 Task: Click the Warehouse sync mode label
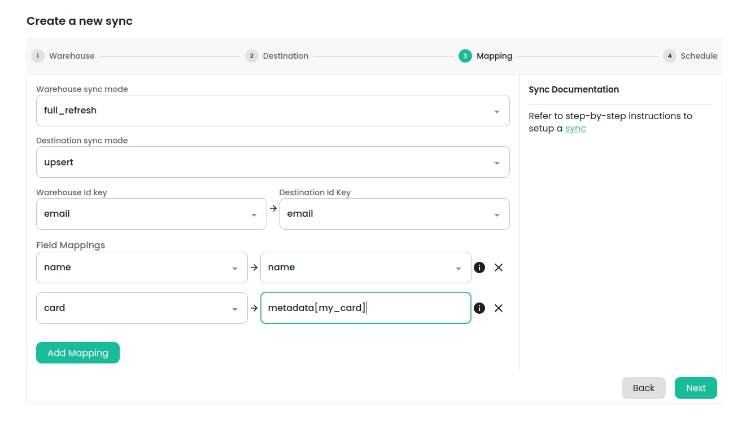[x=82, y=89]
